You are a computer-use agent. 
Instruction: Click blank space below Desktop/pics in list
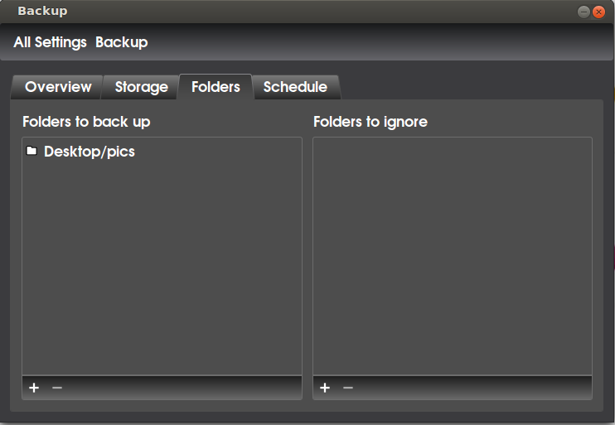162,267
